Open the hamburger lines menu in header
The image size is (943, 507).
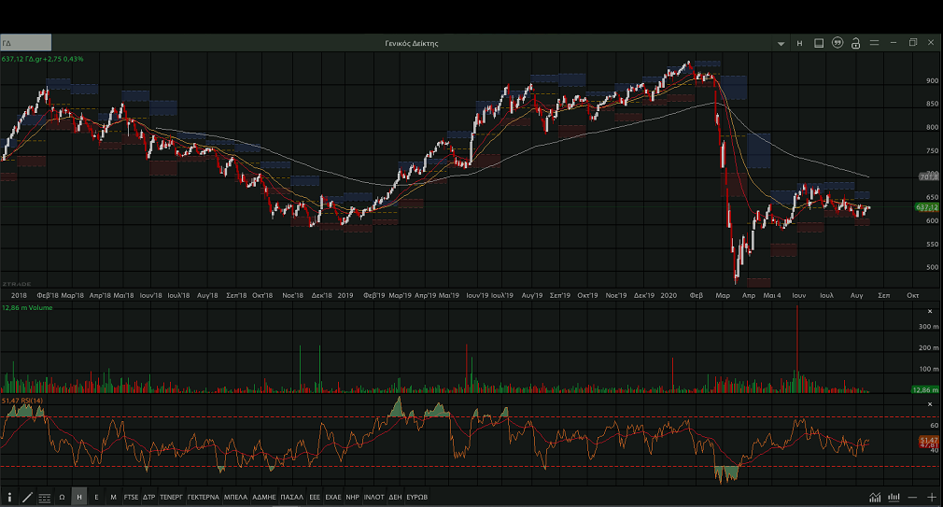tap(875, 43)
